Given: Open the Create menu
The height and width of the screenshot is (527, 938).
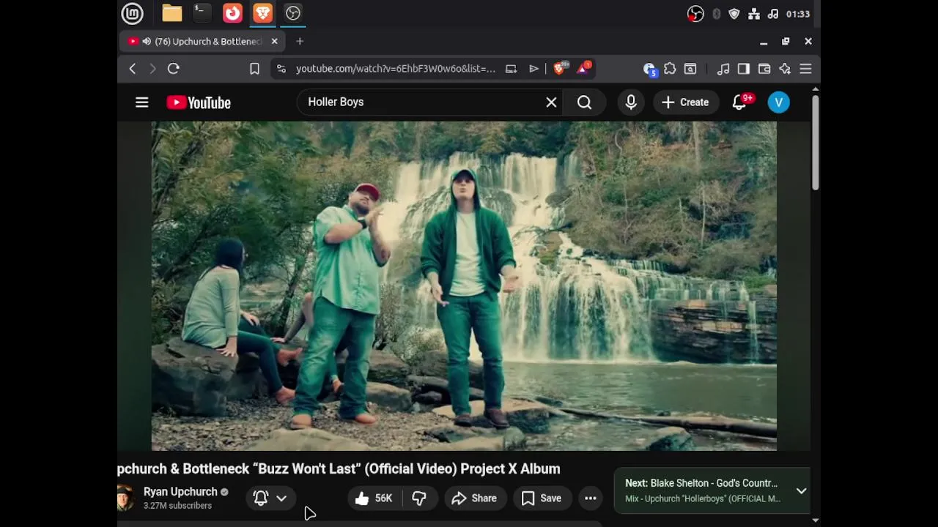Looking at the screenshot, I should tap(685, 102).
